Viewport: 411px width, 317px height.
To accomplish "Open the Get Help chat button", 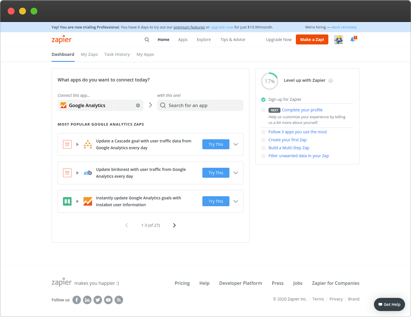I will (x=389, y=304).
